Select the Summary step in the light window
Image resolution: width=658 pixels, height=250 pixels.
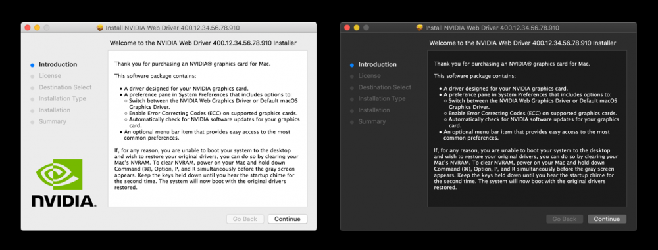tap(53, 121)
